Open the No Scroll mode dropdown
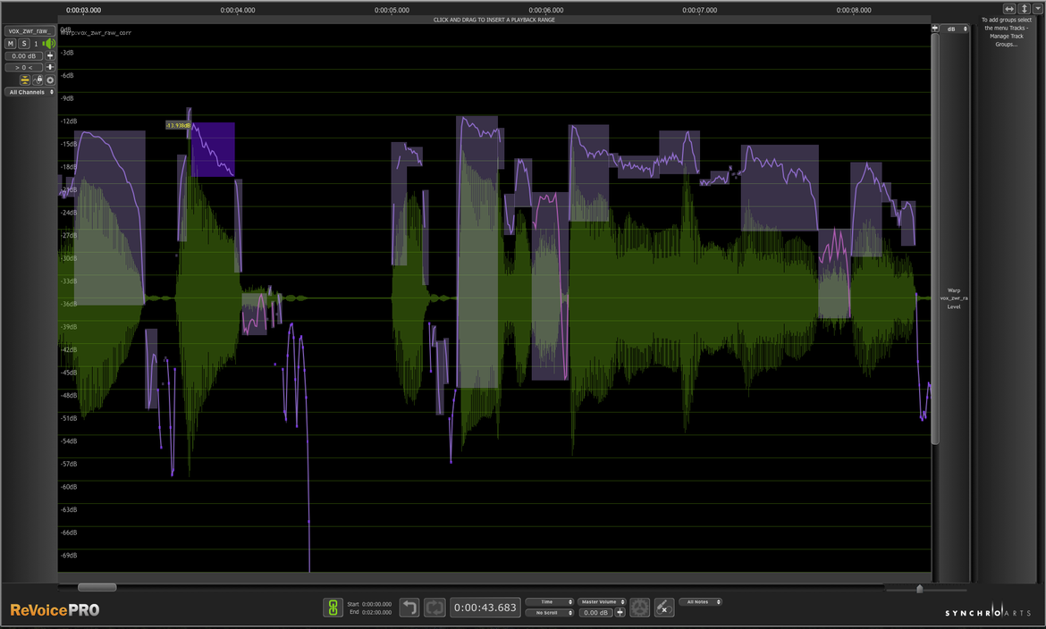This screenshot has height=629, width=1046. (550, 612)
